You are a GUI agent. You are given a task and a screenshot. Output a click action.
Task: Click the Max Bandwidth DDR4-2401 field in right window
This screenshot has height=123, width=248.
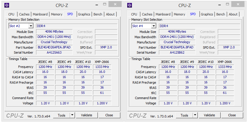click(177, 37)
